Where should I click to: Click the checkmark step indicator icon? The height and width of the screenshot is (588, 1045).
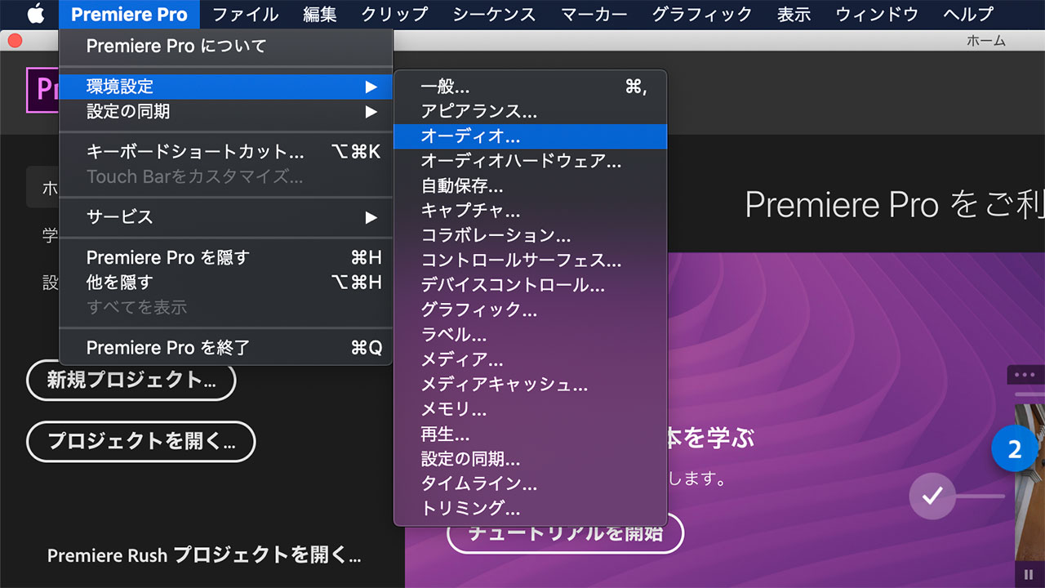click(x=932, y=496)
